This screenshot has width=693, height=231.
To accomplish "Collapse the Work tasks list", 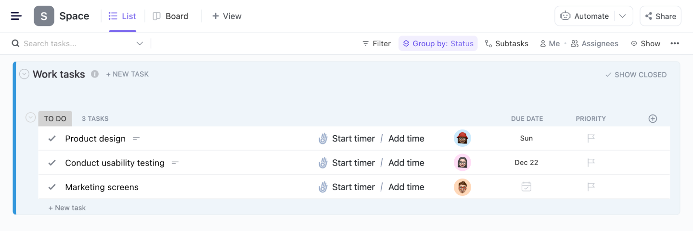I will (24, 74).
